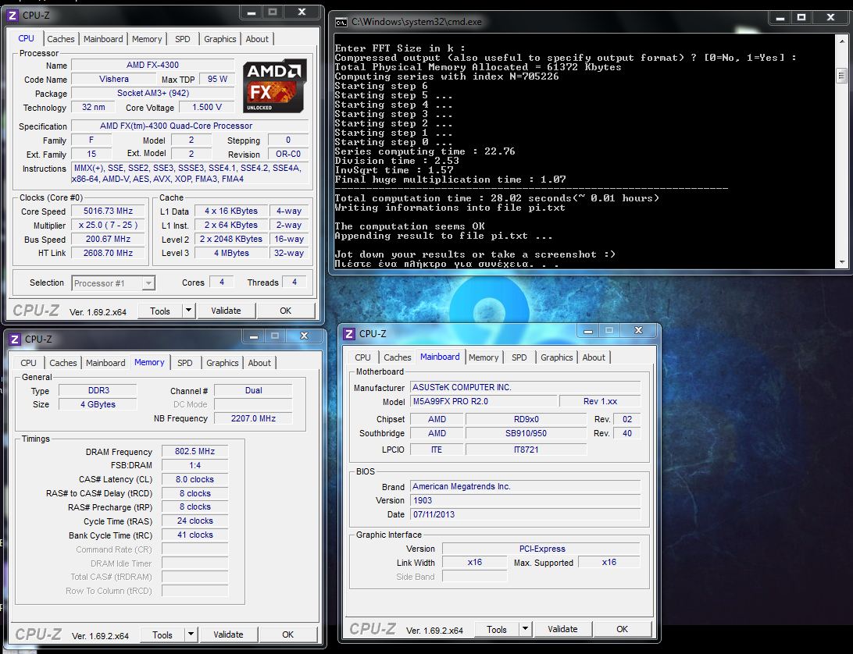Click CPU-Z app icon in Mainboard window title bar
Screen dimensions: 853x654
click(350, 334)
